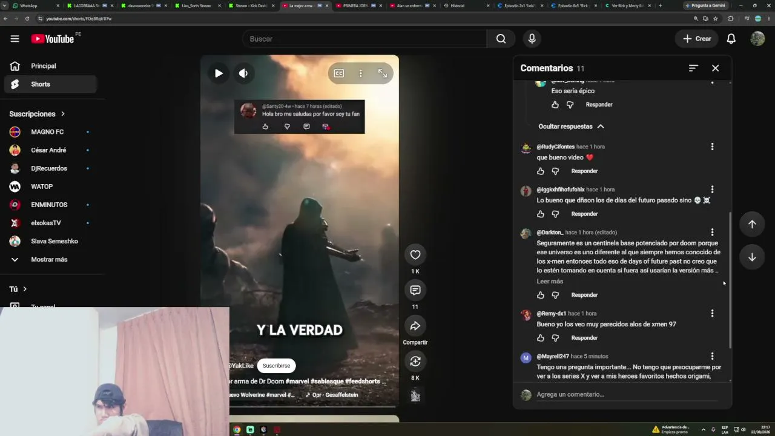Open the options menu for @RudyCifontes's comment
Screen dimensions: 775x436
[x=712, y=147]
